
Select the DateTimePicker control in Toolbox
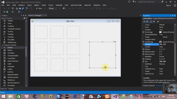click(x=13, y=61)
